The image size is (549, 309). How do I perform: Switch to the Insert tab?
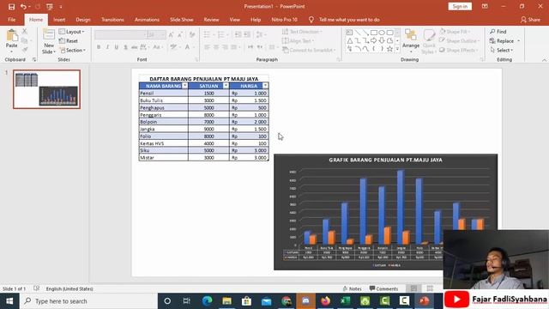pyautogui.click(x=59, y=20)
